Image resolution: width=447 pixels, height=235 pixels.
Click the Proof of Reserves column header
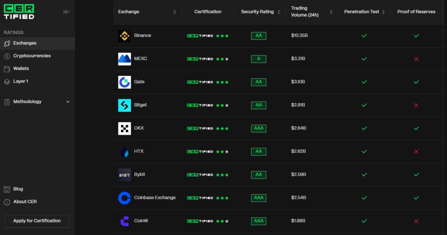pos(416,12)
